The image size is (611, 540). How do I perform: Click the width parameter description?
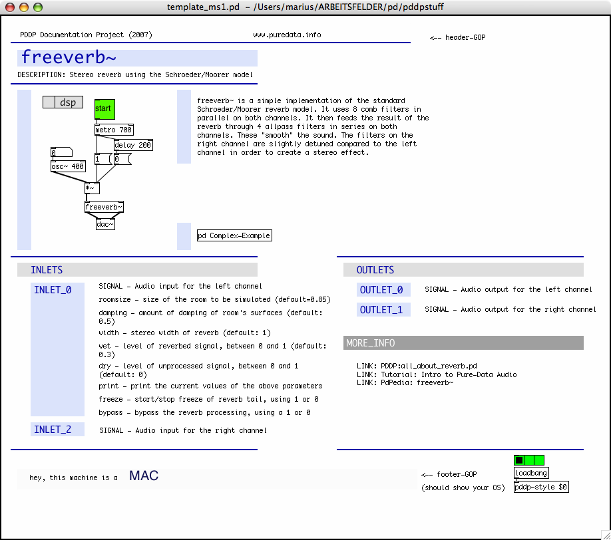point(184,333)
